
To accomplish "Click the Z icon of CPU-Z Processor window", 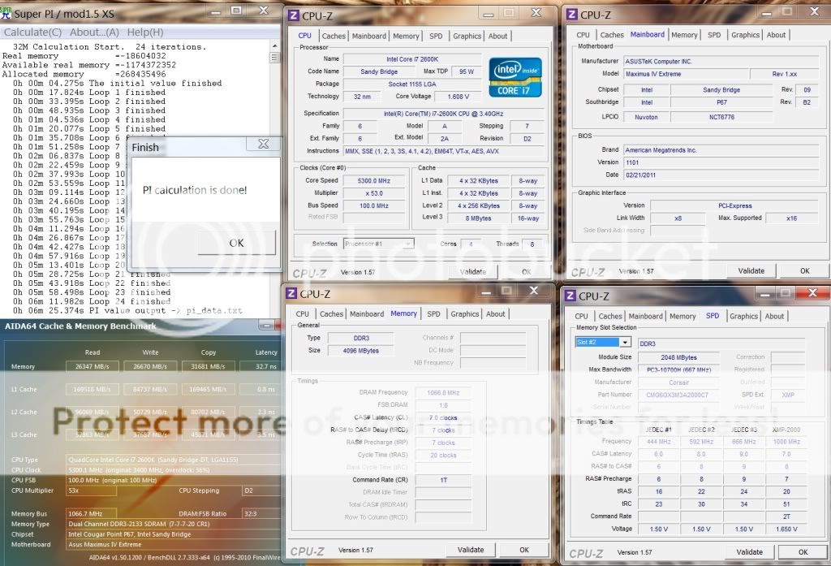I will click(293, 15).
